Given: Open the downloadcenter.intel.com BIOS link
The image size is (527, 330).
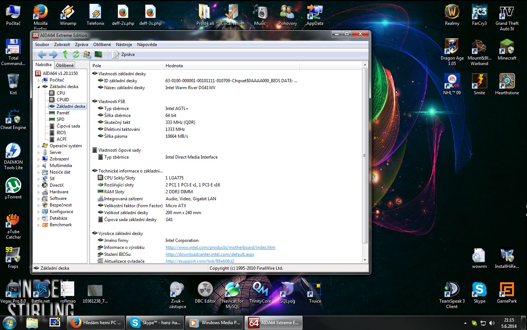Looking at the screenshot, I should click(210, 254).
